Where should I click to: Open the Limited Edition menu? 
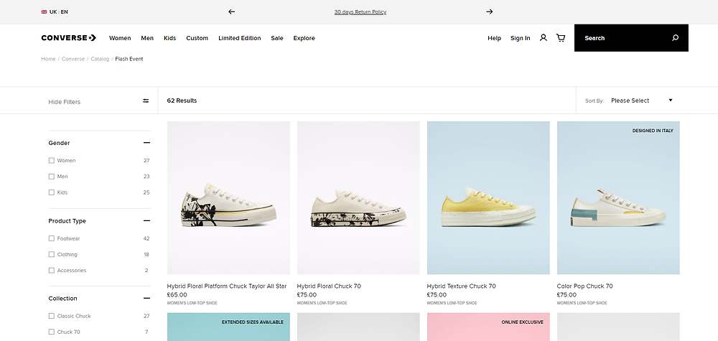click(x=240, y=38)
